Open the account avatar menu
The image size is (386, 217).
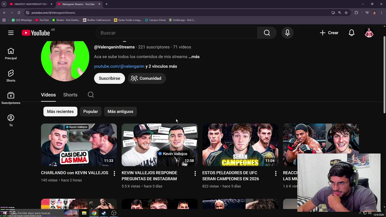click(x=369, y=33)
